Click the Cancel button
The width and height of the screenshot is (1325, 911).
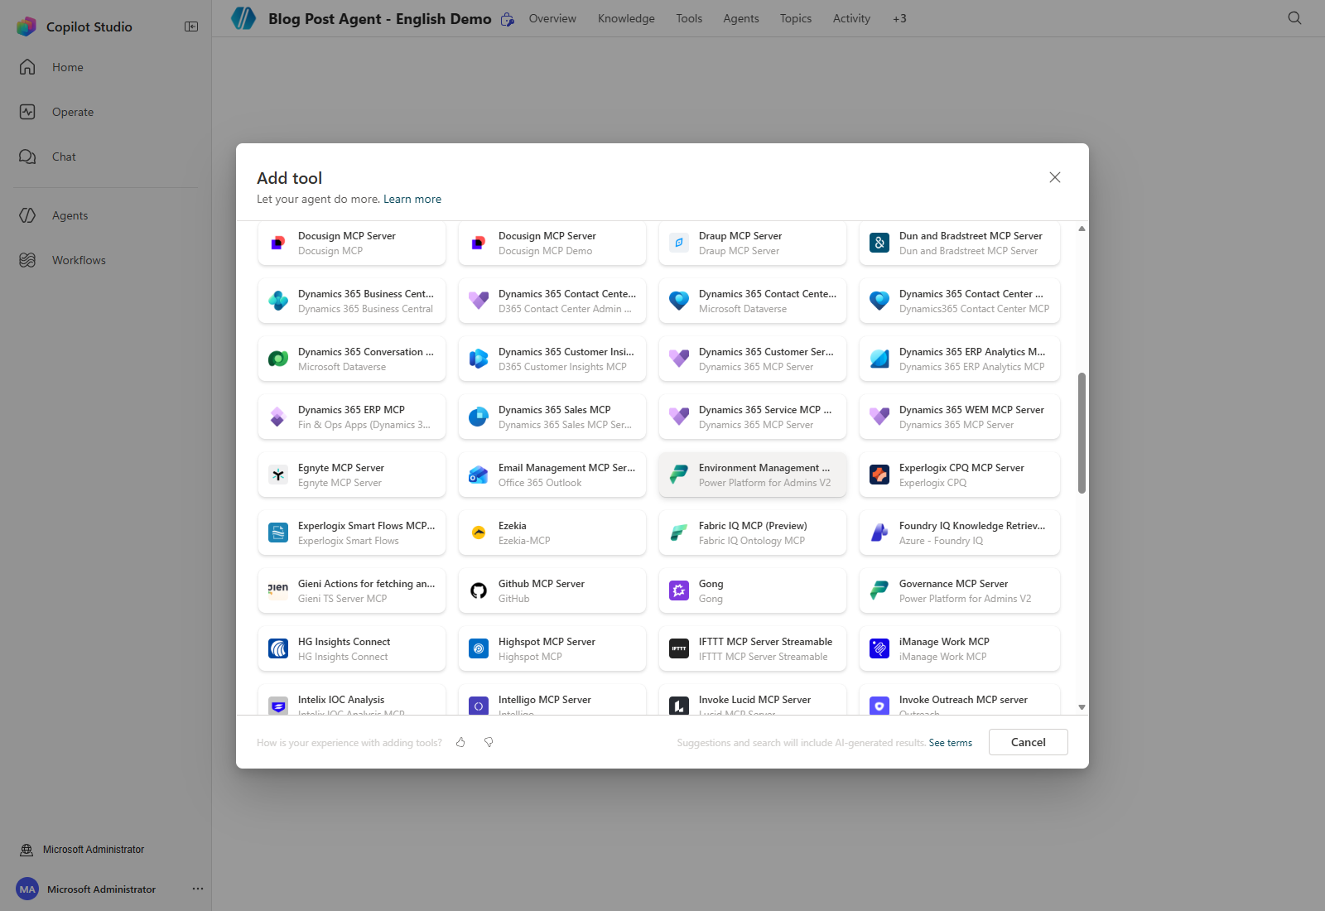click(x=1029, y=742)
